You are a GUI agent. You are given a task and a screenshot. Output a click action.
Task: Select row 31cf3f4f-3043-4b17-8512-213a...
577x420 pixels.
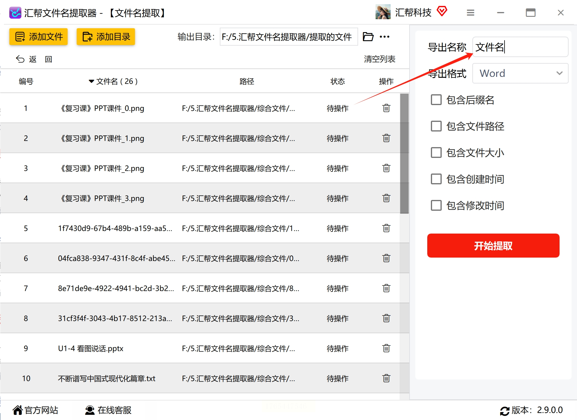tap(115, 318)
